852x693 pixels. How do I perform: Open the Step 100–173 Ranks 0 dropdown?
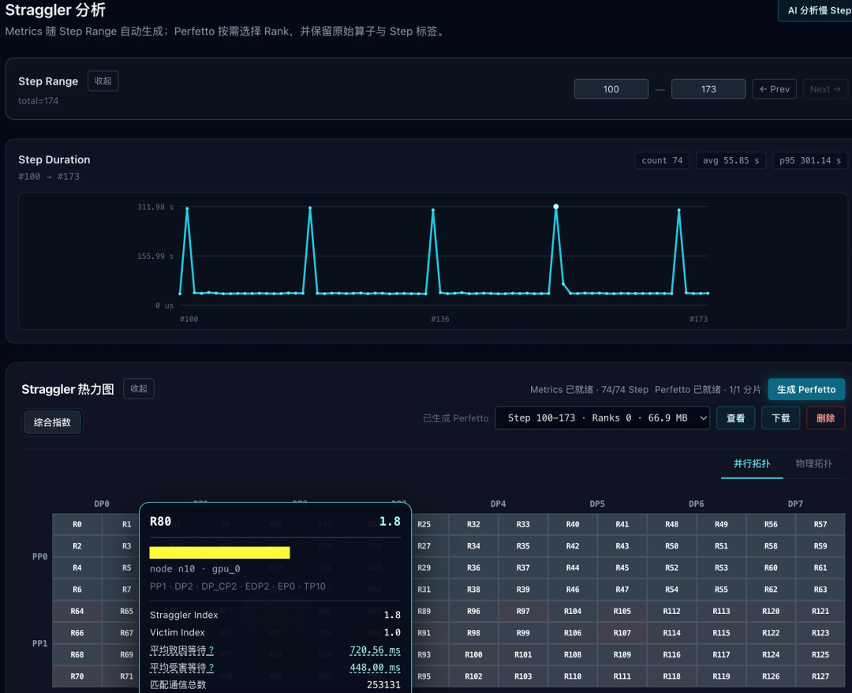(x=602, y=418)
